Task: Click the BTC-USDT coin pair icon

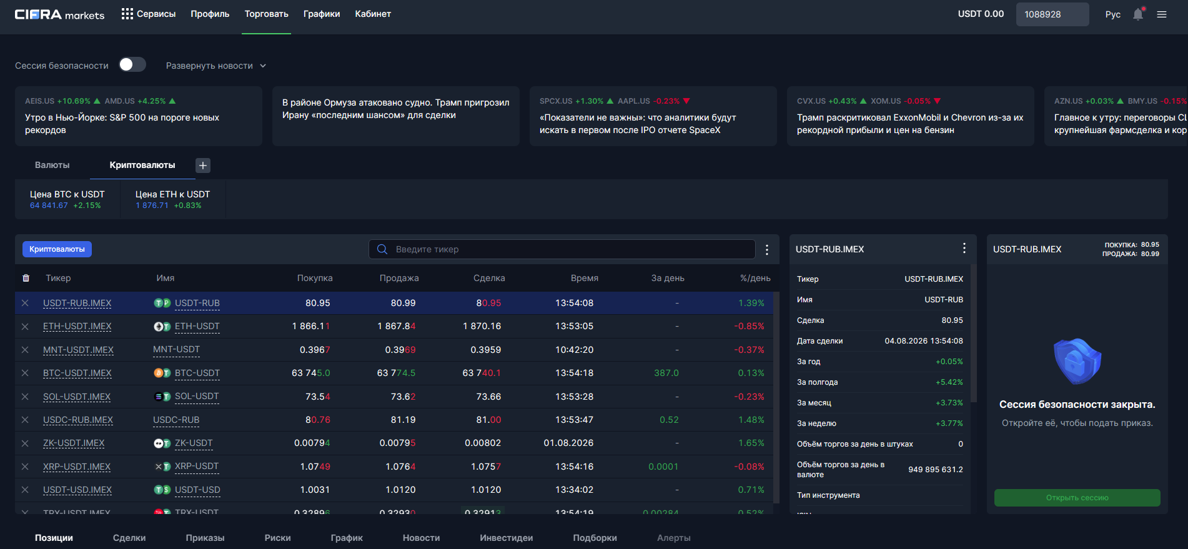Action: click(162, 373)
